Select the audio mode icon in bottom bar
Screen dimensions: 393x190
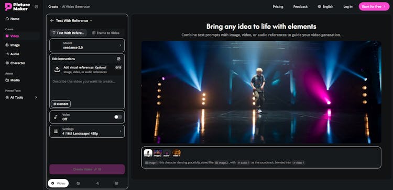[97, 183]
